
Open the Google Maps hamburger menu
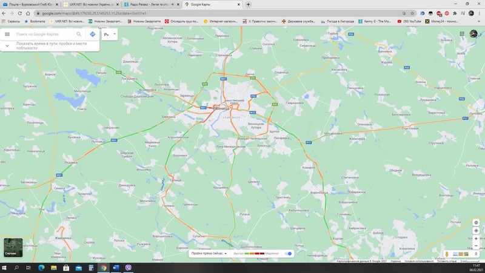click(x=7, y=35)
